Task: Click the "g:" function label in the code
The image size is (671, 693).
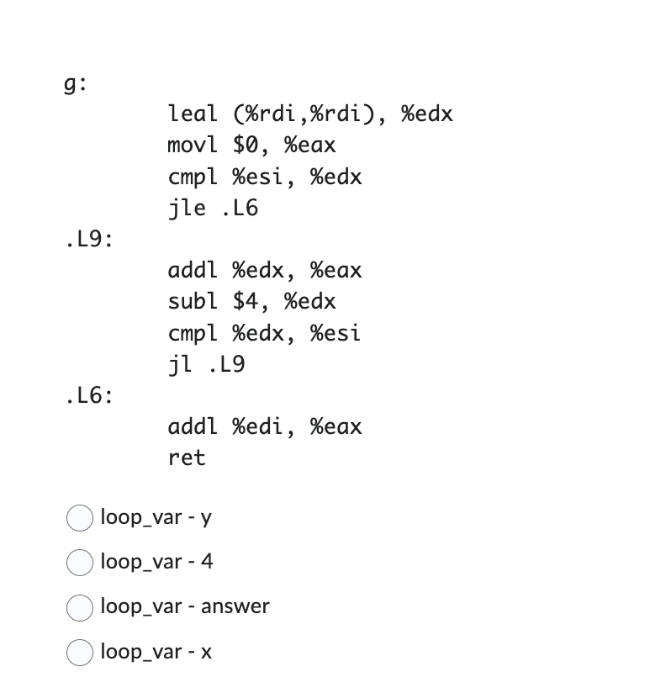Action: tap(76, 84)
